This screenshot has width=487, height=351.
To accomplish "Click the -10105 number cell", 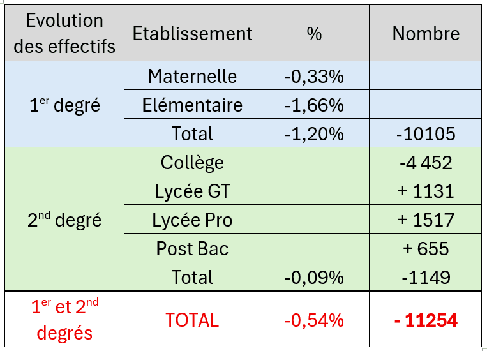I will [x=426, y=134].
